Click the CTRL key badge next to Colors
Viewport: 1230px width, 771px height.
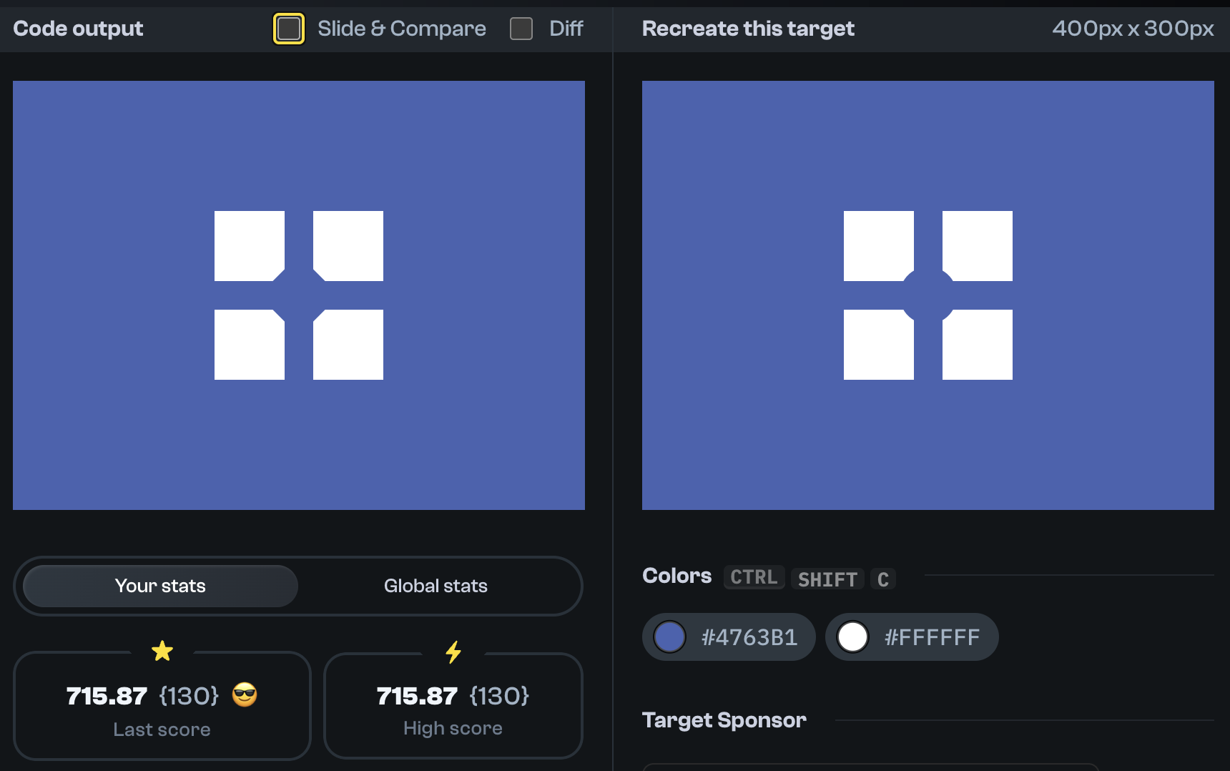point(754,577)
